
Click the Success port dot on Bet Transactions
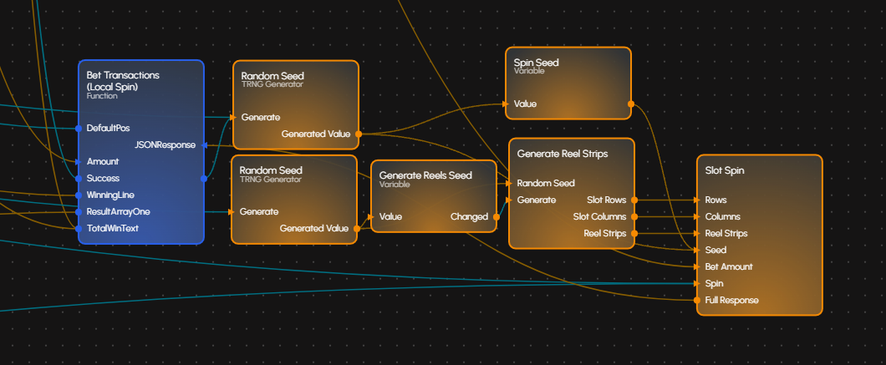[x=79, y=179]
